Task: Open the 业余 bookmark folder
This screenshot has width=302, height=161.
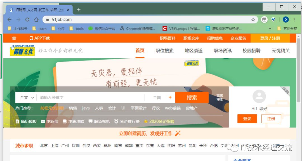Action: [x=58, y=29]
